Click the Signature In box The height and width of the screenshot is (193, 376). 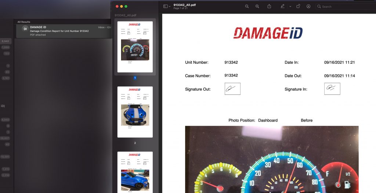point(332,89)
